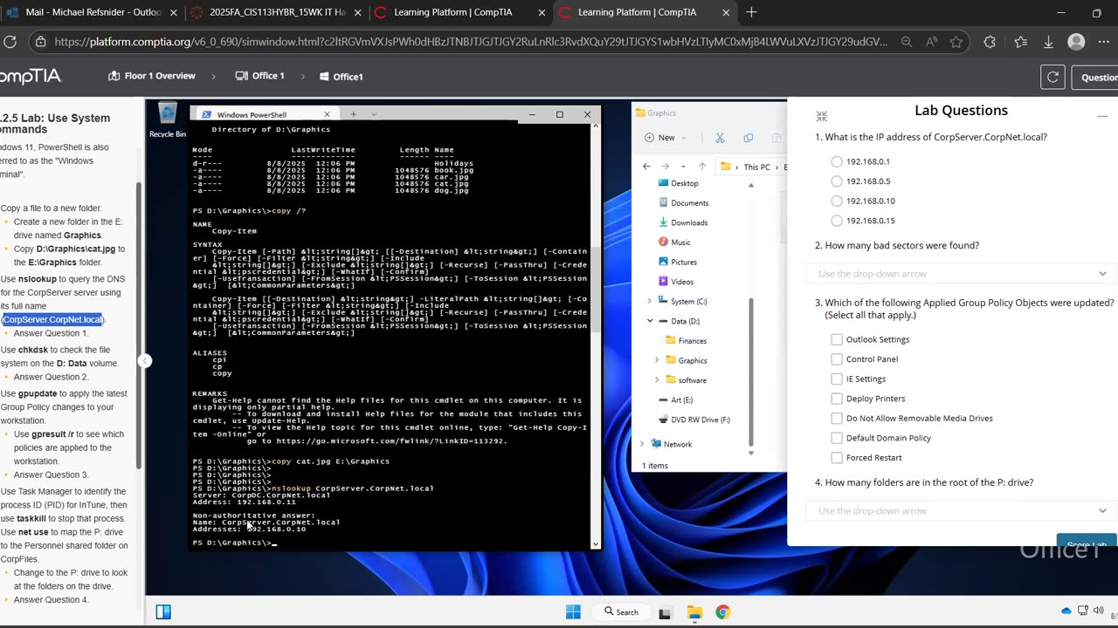The width and height of the screenshot is (1118, 628).
Task: Open the browser profile avatar
Action: tap(1076, 42)
